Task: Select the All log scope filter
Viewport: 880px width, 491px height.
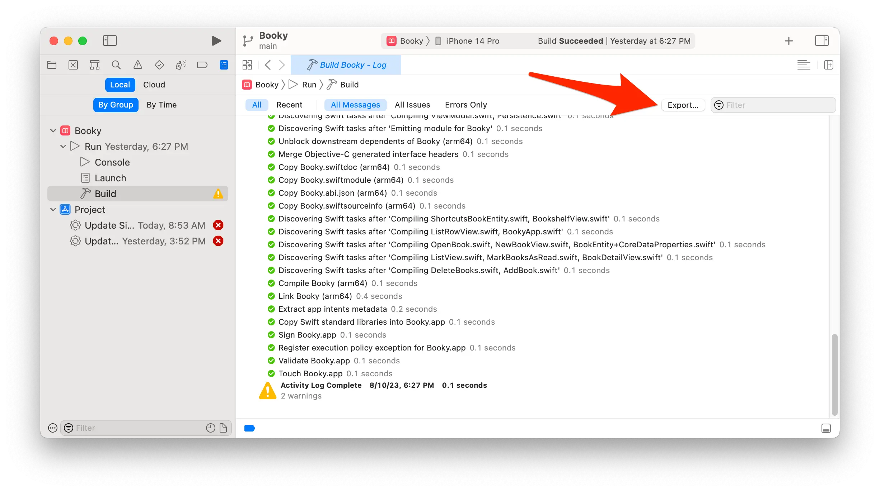Action: click(x=257, y=105)
